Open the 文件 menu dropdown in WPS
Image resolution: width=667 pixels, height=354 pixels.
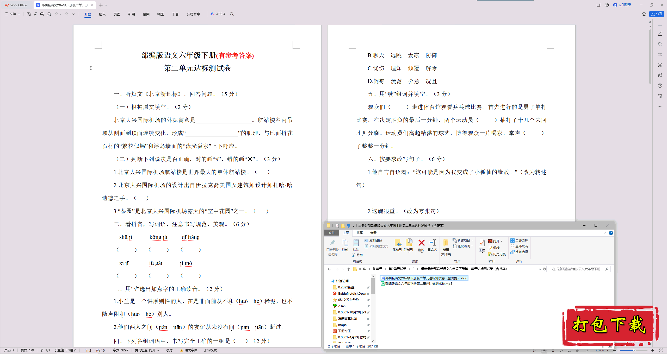click(x=13, y=14)
